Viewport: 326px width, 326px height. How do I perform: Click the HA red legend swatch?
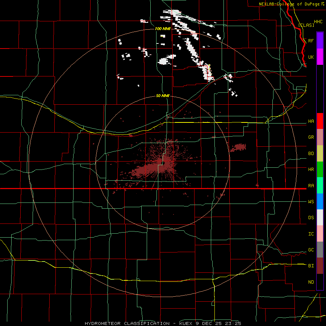[320, 121]
